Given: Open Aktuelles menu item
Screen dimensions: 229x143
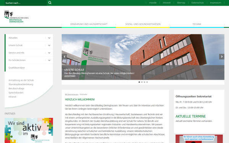Looking at the screenshot, I should click(x=13, y=38).
